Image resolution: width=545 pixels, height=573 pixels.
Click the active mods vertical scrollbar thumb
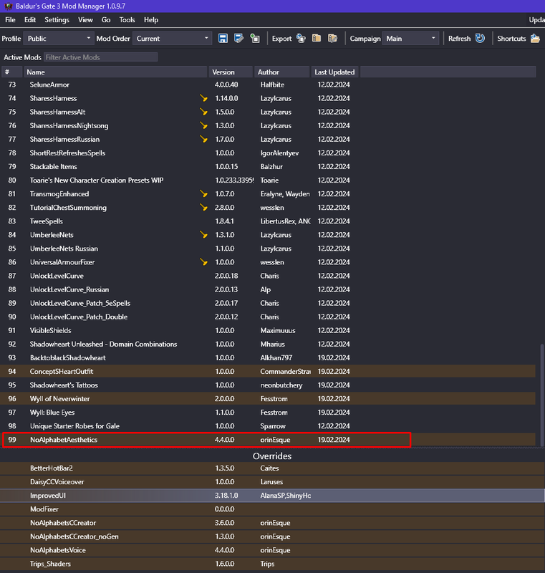pos(541,395)
